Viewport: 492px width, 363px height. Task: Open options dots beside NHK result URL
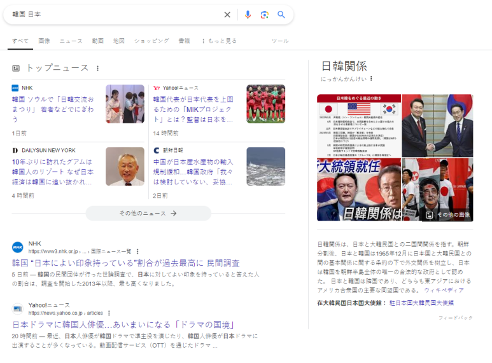click(137, 251)
